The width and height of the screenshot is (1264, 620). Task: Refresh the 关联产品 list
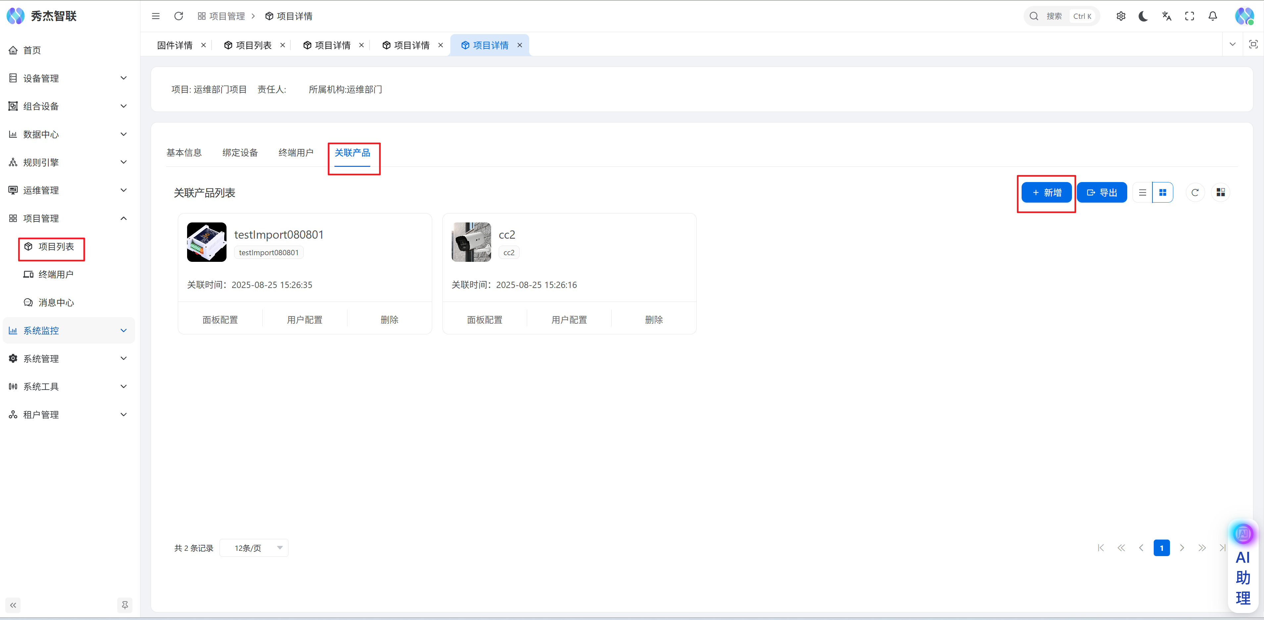[x=1195, y=192]
